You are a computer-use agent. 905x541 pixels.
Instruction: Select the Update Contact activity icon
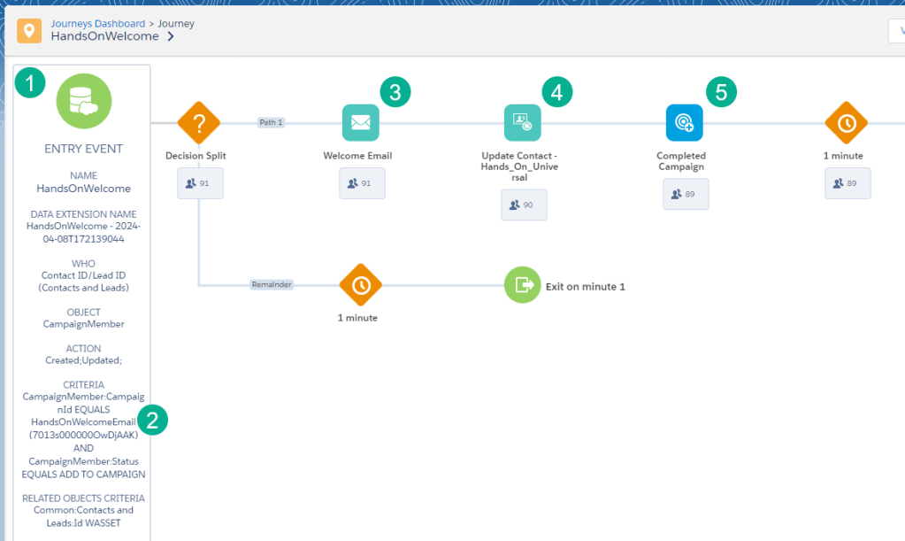[522, 123]
